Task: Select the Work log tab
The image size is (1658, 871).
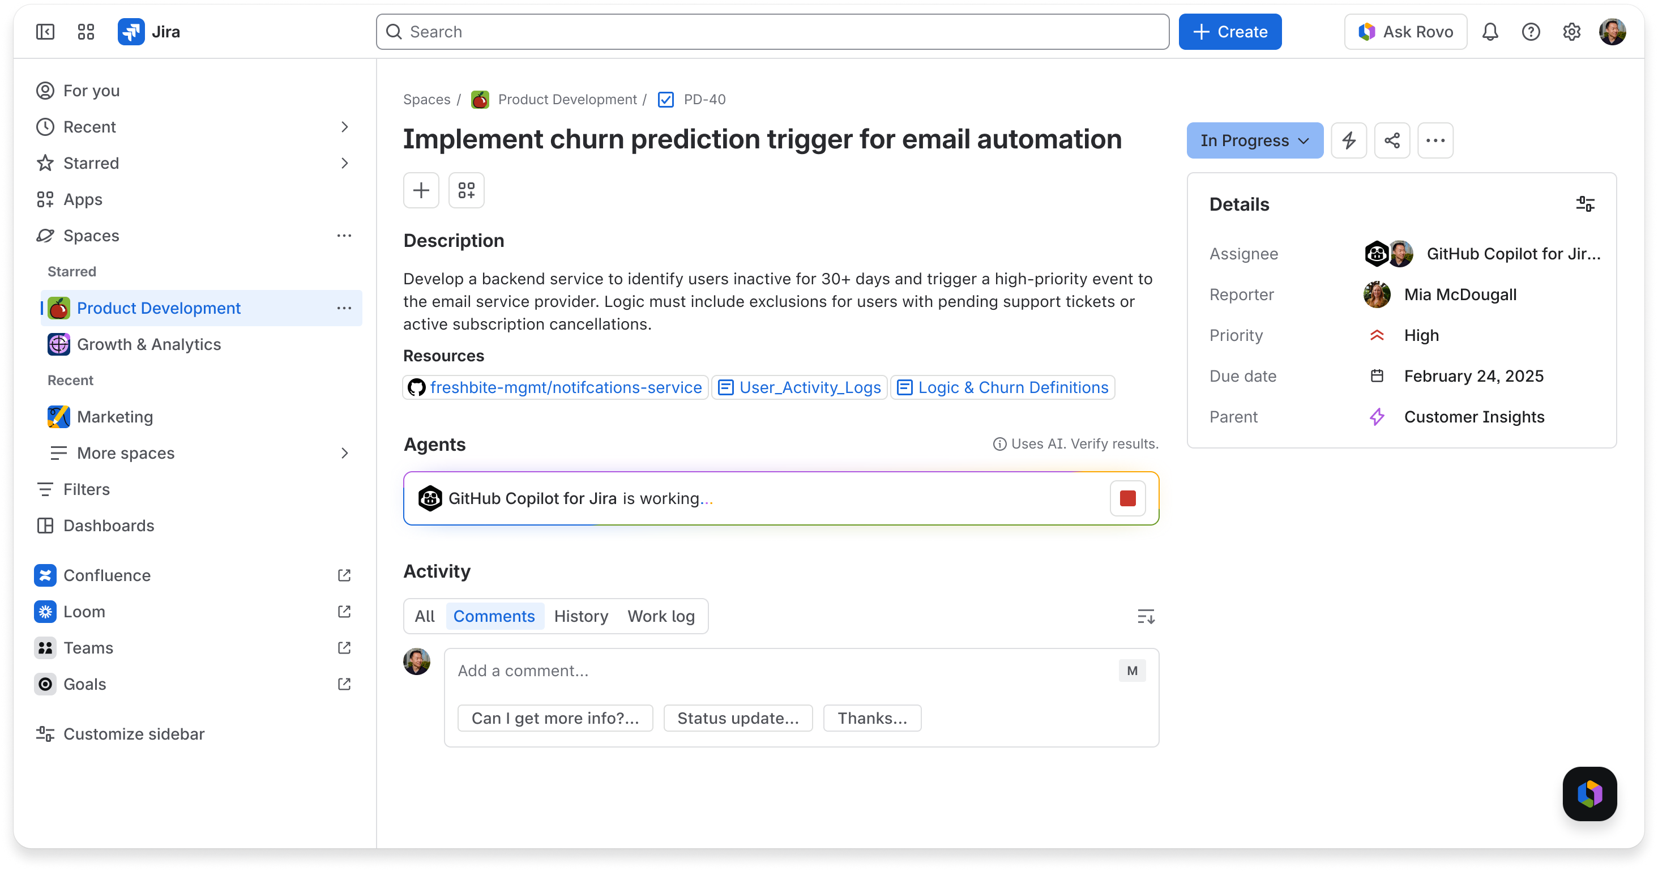Action: pyautogui.click(x=661, y=616)
